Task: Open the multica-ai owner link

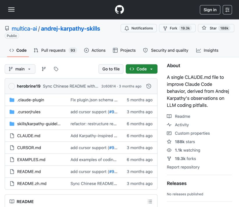Action: (x=24, y=29)
